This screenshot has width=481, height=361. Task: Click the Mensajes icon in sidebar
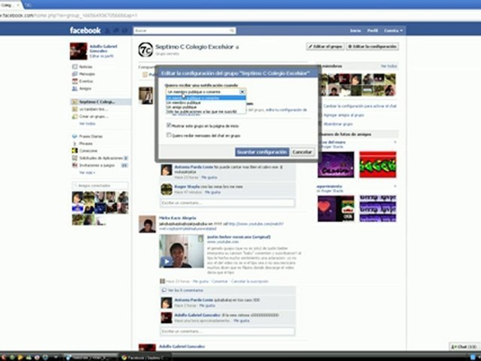tap(75, 74)
